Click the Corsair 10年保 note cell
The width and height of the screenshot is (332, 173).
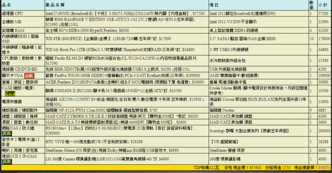tap(258, 101)
